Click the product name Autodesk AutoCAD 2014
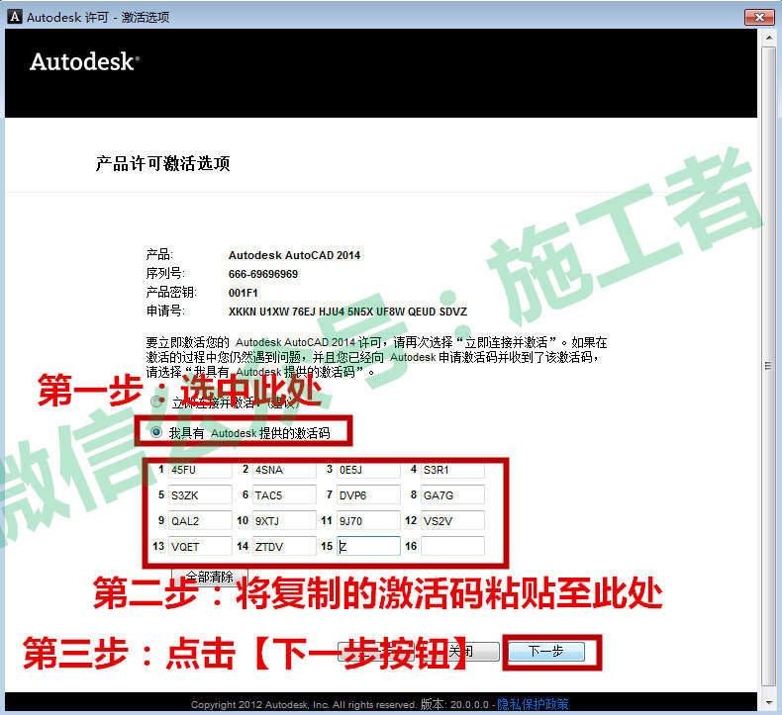The image size is (782, 715). point(294,255)
